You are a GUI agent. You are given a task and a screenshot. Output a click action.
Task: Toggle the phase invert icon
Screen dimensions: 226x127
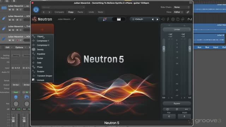tap(177, 109)
